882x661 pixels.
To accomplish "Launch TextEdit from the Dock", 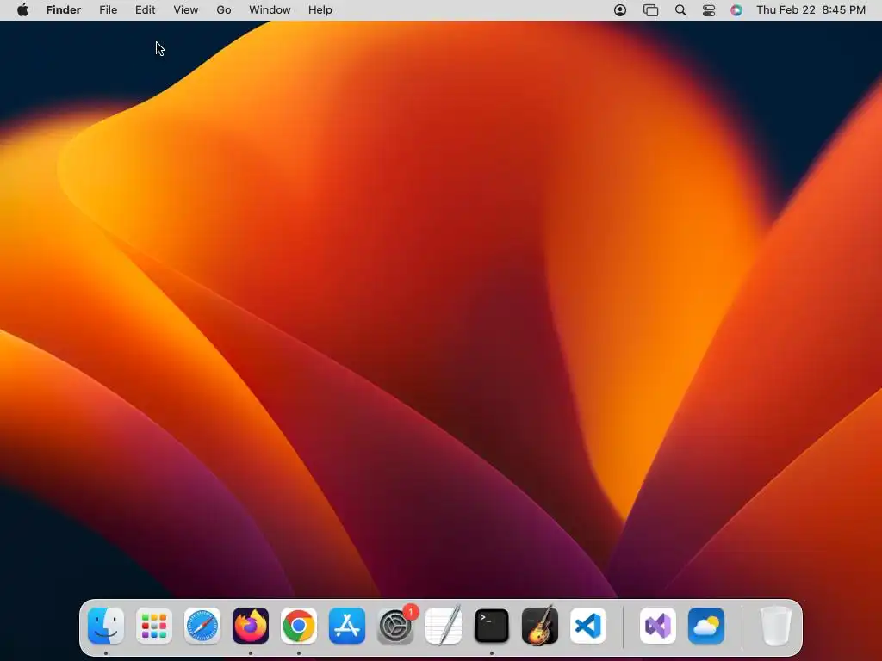I will [x=444, y=626].
